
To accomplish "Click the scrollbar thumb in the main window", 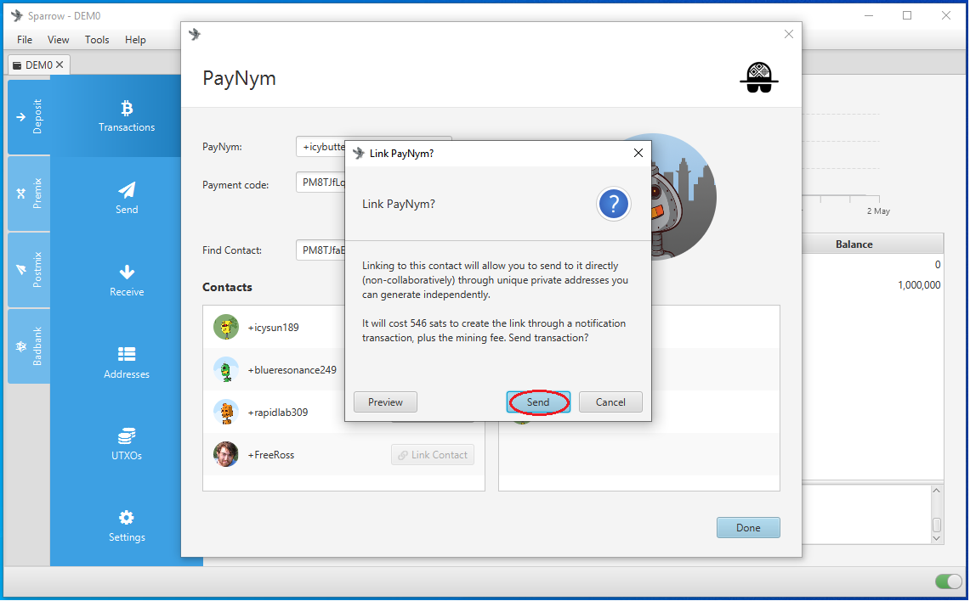I will [937, 525].
